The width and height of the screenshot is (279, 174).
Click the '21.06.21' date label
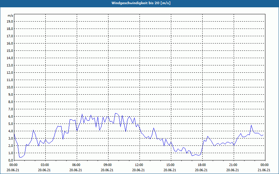point(264,170)
